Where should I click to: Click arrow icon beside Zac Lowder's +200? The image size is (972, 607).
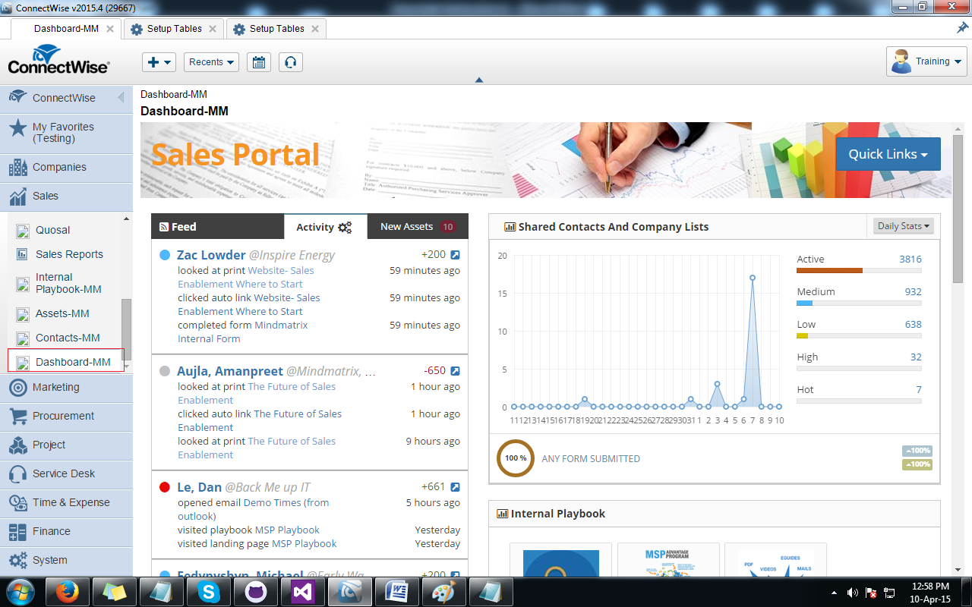pyautogui.click(x=455, y=255)
